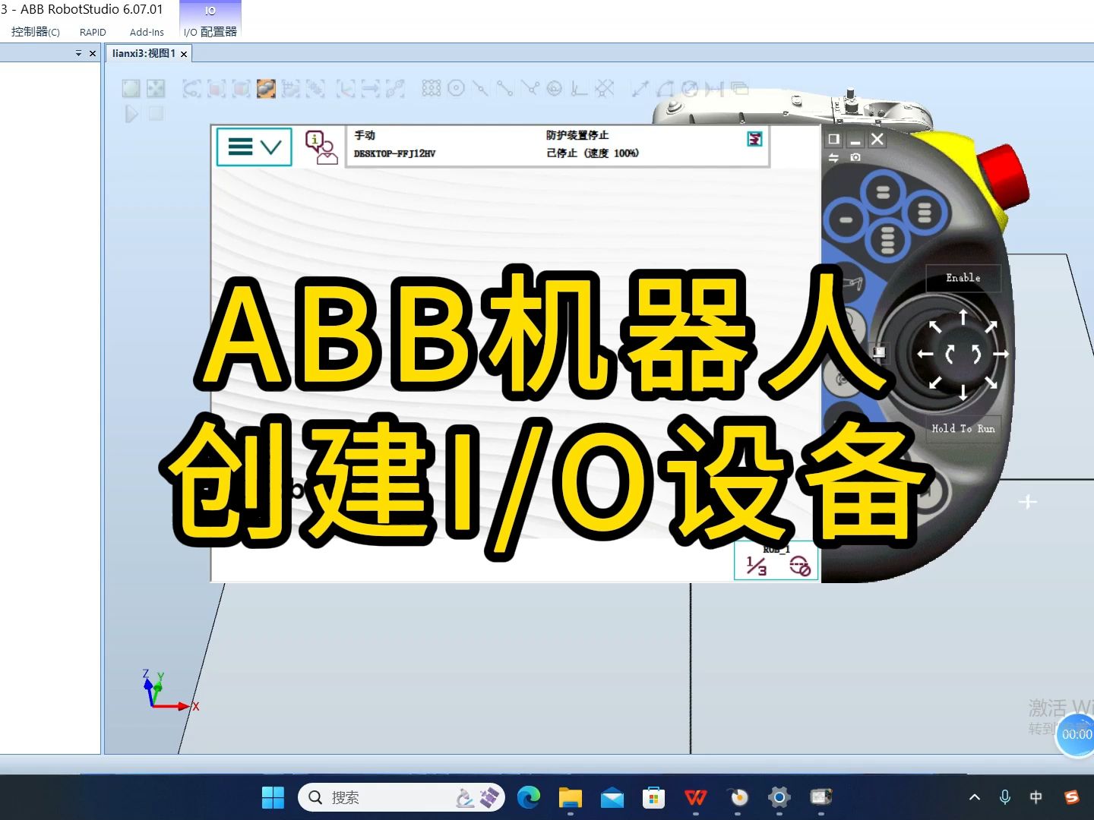Click the small icon at status bar right end
Viewport: 1094px width, 820px height.
(754, 139)
